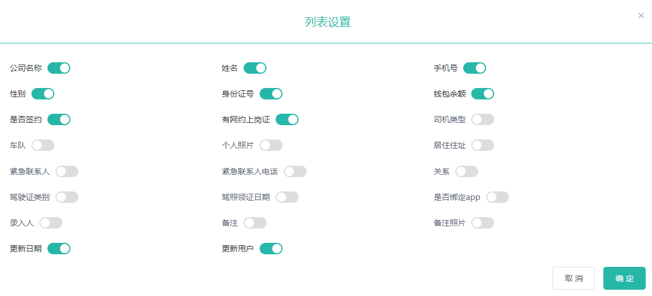Enable the 紧急联系人电话 switch
Image resolution: width=652 pixels, height=296 pixels.
click(295, 171)
